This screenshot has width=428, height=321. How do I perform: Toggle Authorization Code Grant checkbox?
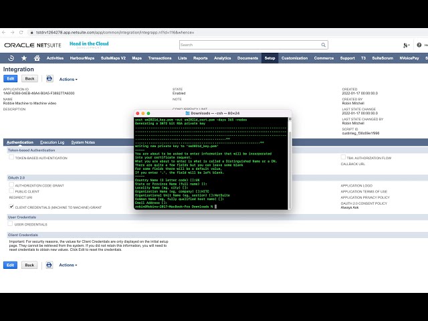[x=11, y=185]
